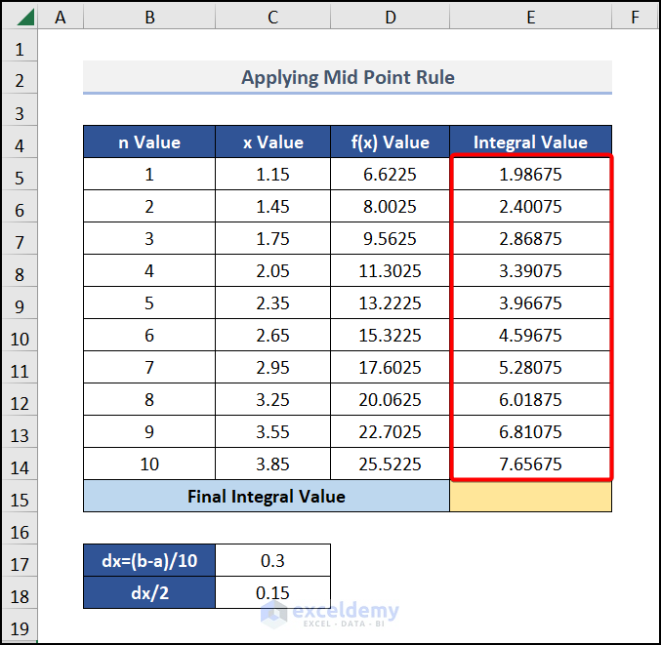
Task: Click the 'n Value' header cell
Action: coord(149,142)
